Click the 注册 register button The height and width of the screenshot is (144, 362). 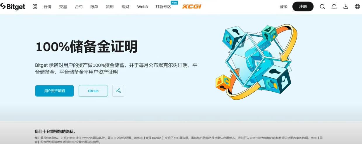[x=303, y=6]
